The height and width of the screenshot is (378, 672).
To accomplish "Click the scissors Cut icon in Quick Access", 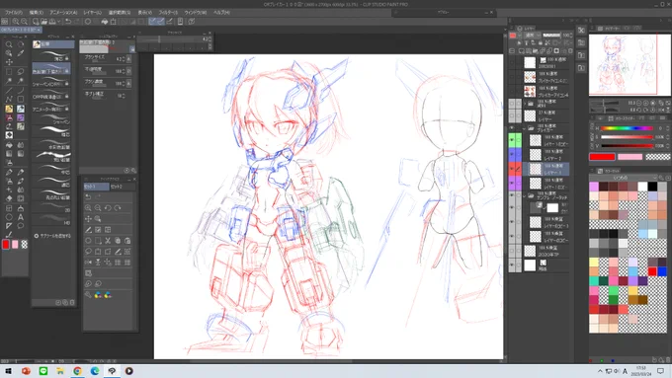I will point(108,241).
